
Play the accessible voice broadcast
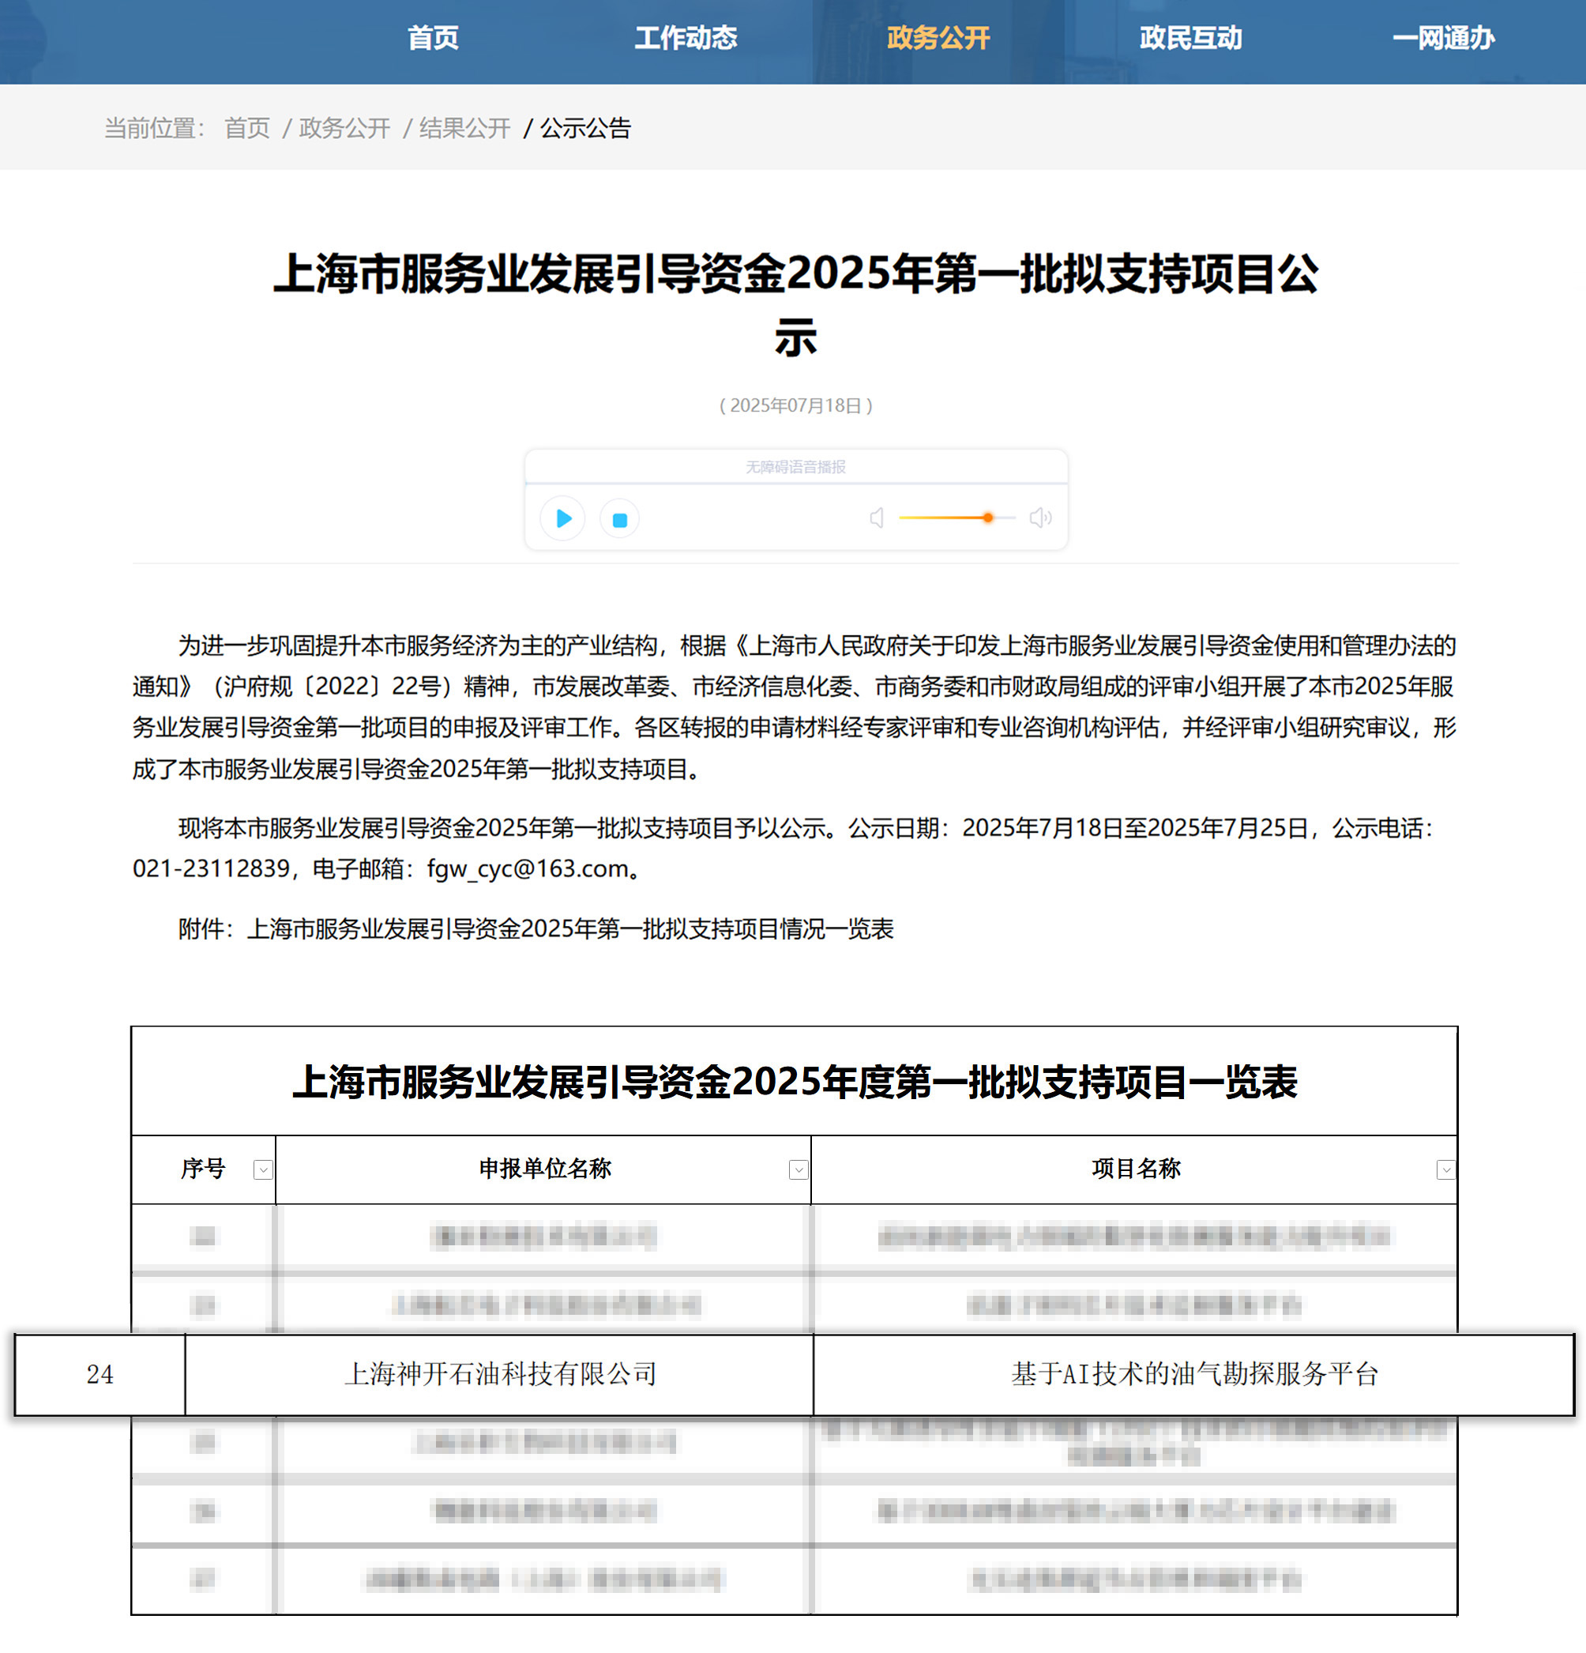(x=562, y=518)
